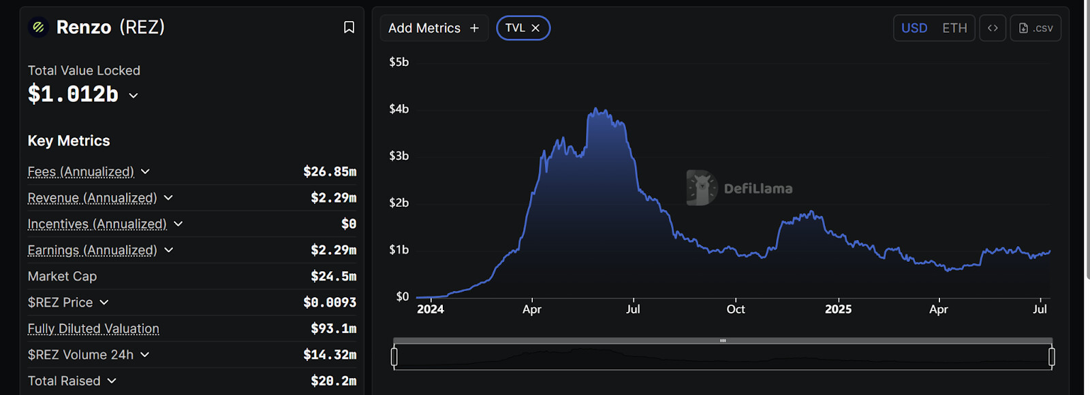Expand $REZ Volume 24h details

(145, 355)
